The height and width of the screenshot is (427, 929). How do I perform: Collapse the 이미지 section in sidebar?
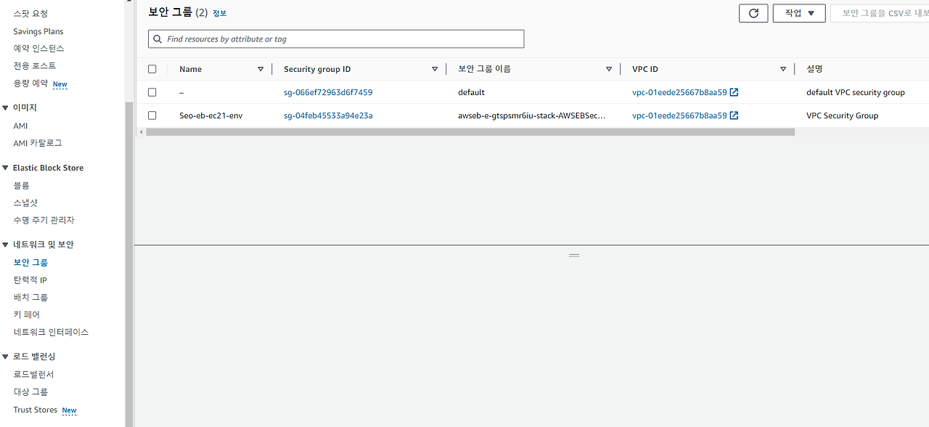pos(7,107)
